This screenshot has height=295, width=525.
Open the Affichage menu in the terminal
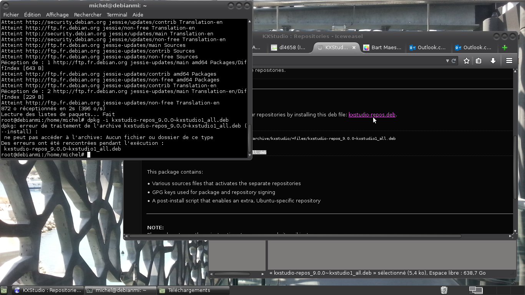57,15
